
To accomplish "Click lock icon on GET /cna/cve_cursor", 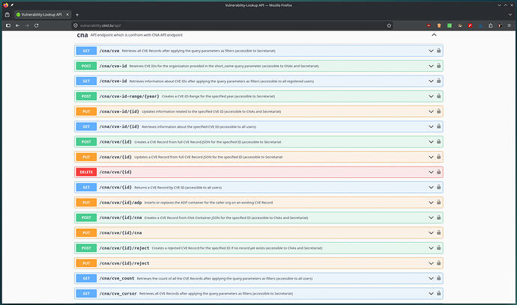I will click(438, 293).
